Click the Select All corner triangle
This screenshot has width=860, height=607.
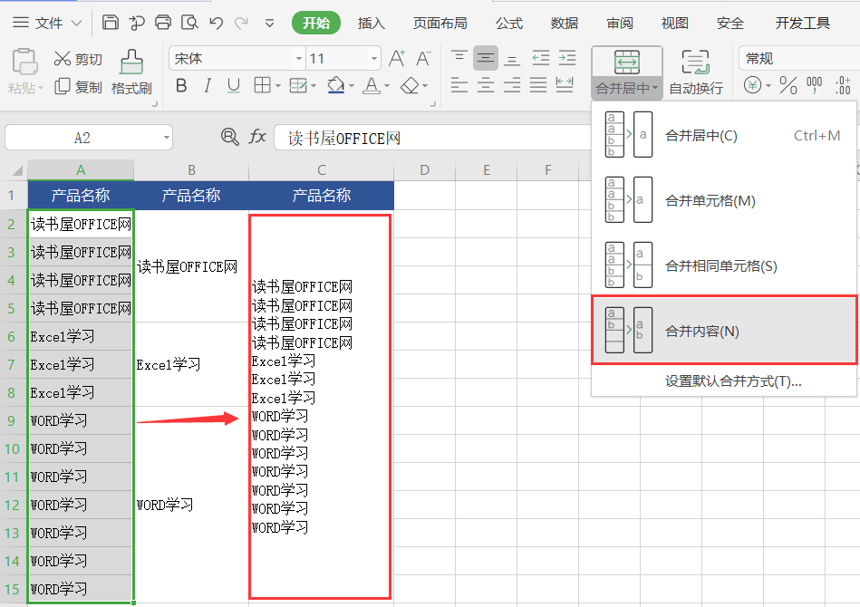17,170
